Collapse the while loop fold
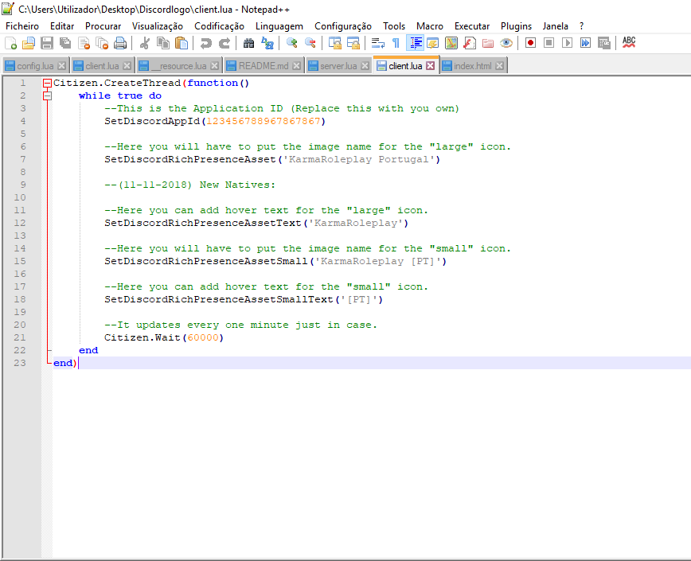The width and height of the screenshot is (691, 561). click(49, 95)
